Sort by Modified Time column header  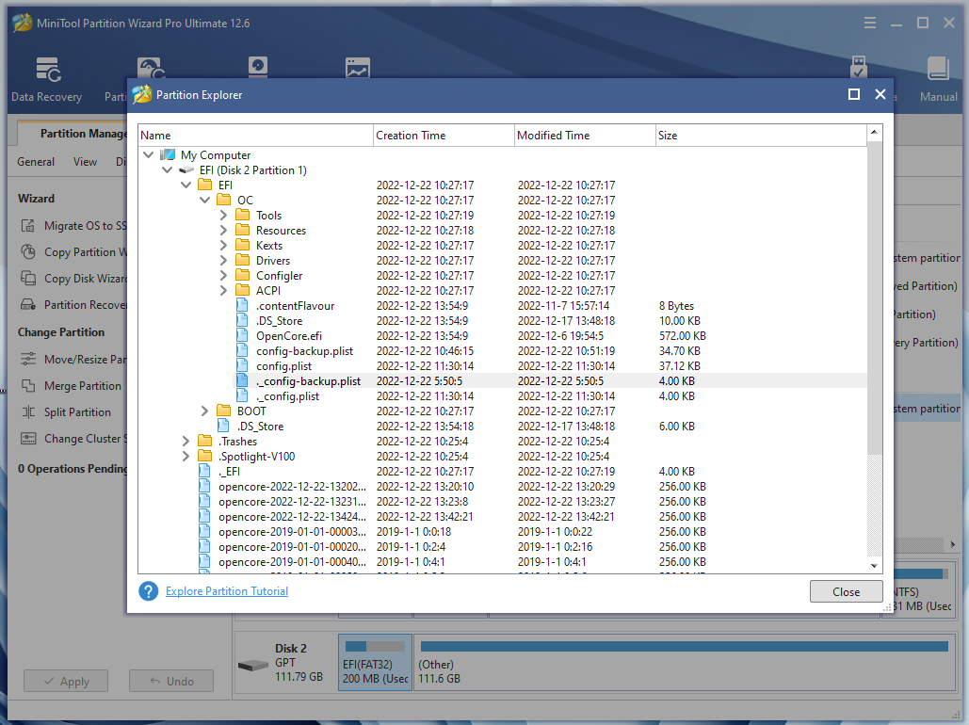pyautogui.click(x=585, y=136)
